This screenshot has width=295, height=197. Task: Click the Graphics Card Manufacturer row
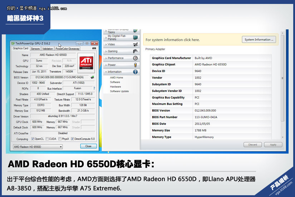(x=211, y=58)
